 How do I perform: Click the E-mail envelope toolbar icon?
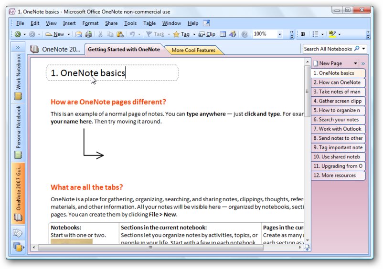(78, 34)
